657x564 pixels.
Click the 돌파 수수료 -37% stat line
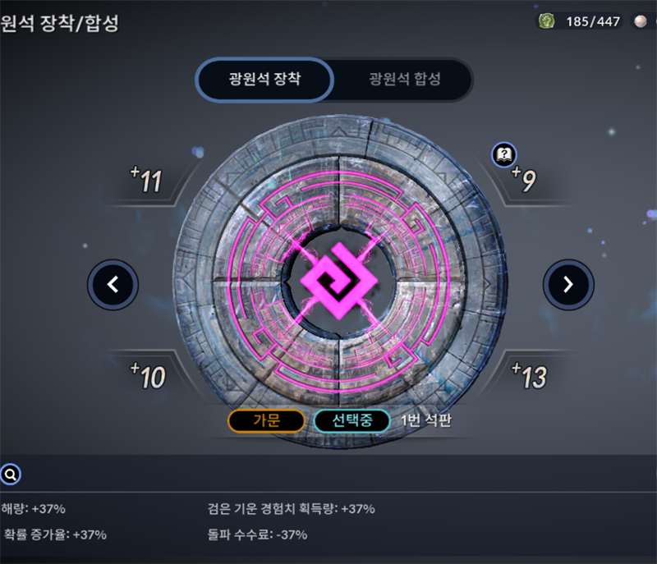coord(257,534)
